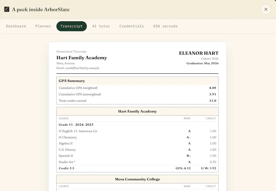Viewport: 276px width, 191px height.
Task: Click the unweighted GPA value 3.91
Action: 213,94
